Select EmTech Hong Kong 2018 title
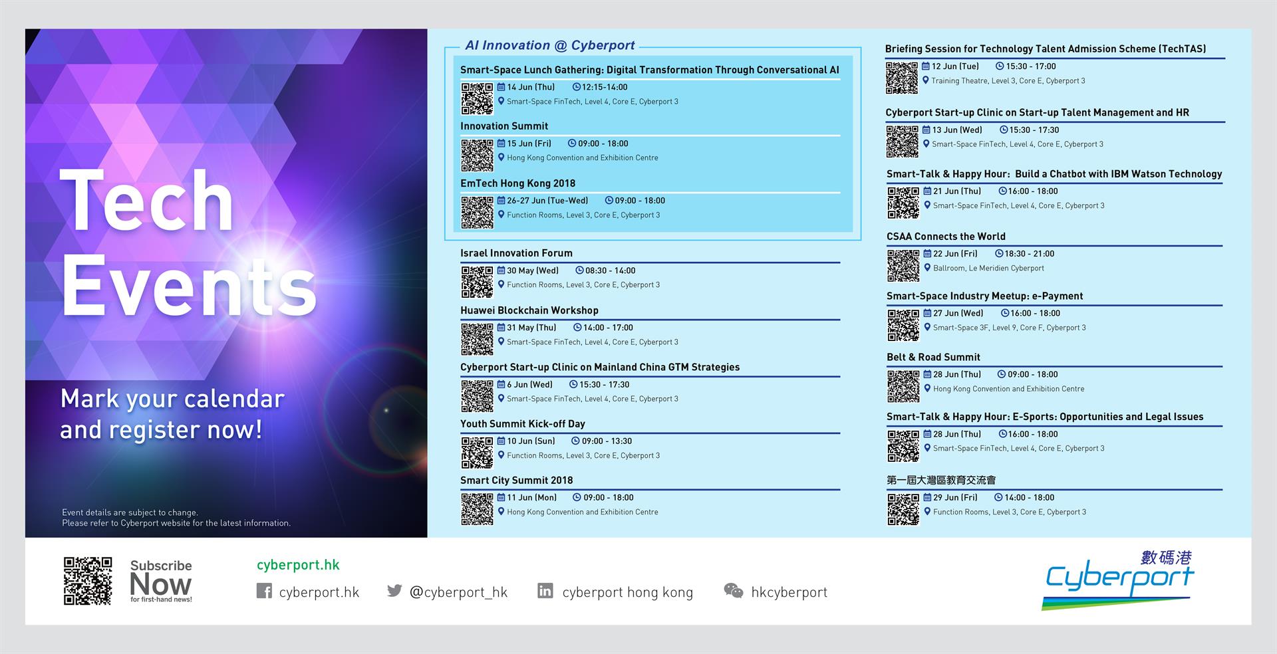The height and width of the screenshot is (654, 1277). (518, 183)
